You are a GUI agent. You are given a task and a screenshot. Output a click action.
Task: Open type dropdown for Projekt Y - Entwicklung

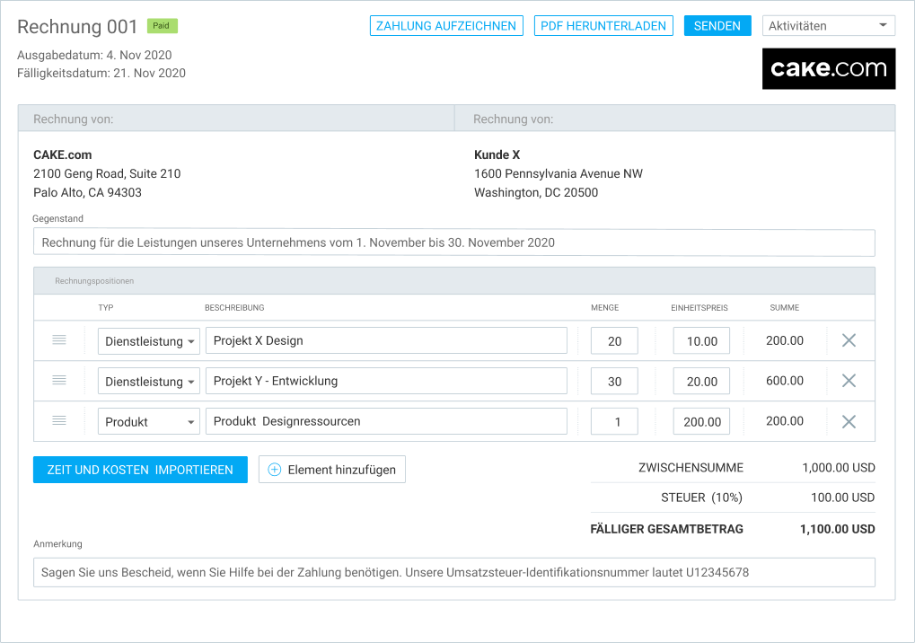point(149,382)
